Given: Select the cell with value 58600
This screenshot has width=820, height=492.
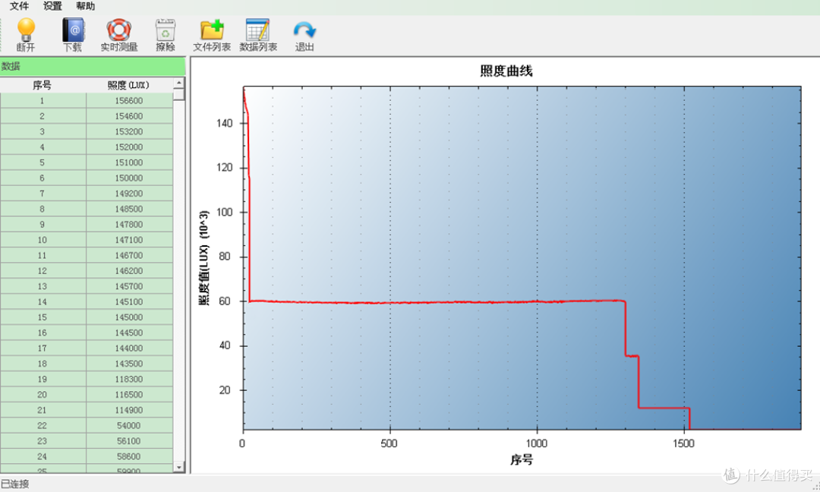Looking at the screenshot, I should [129, 456].
